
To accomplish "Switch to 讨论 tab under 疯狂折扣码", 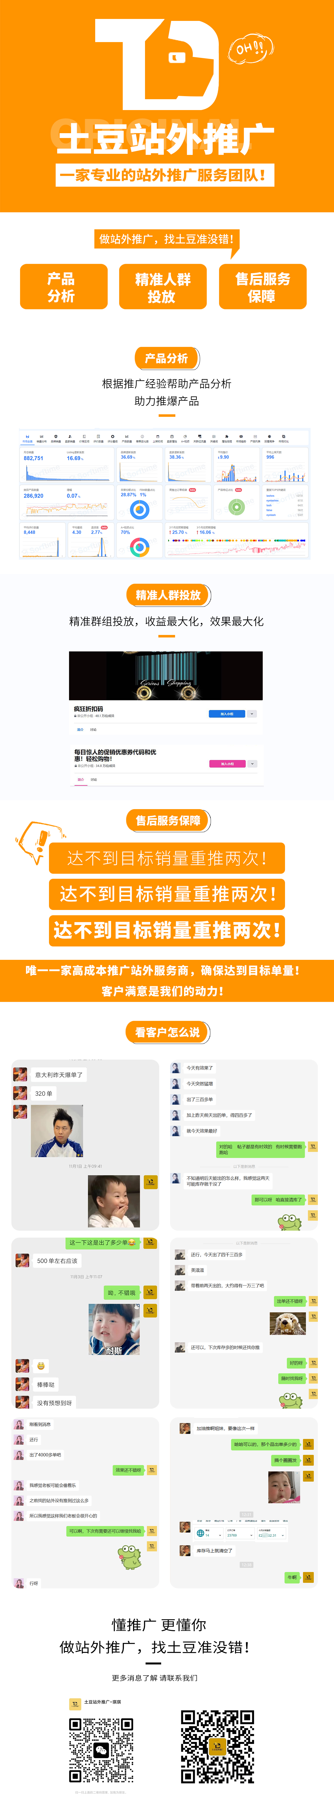I will pyautogui.click(x=93, y=730).
